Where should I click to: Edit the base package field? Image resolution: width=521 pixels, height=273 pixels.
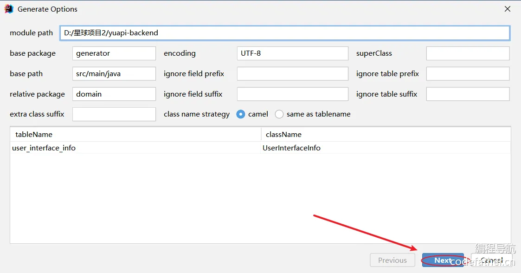(x=114, y=53)
